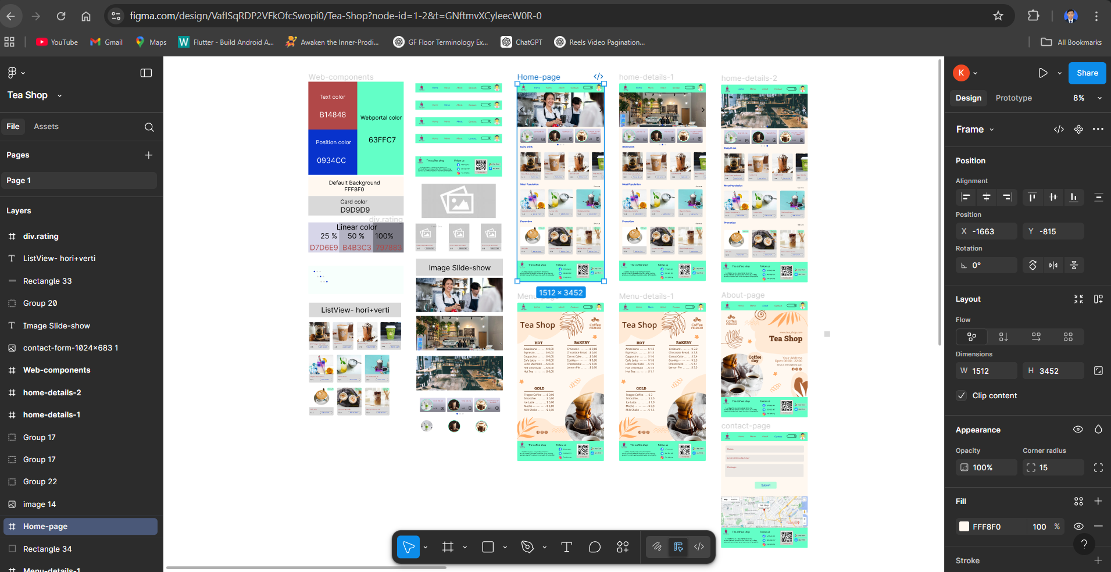Switch to the Prototype tab
Screen dimensions: 1111x572
(1013, 98)
